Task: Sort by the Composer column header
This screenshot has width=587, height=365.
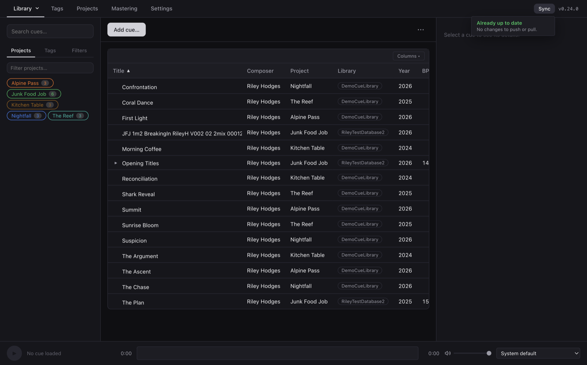Action: click(x=260, y=71)
